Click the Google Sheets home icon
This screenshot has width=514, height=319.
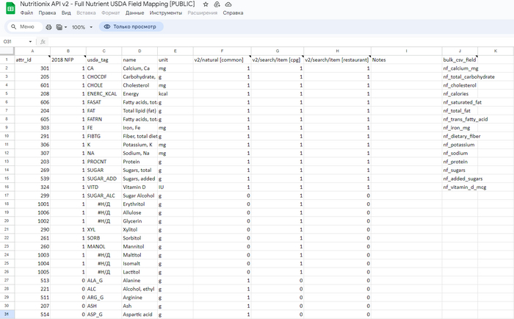click(x=10, y=8)
